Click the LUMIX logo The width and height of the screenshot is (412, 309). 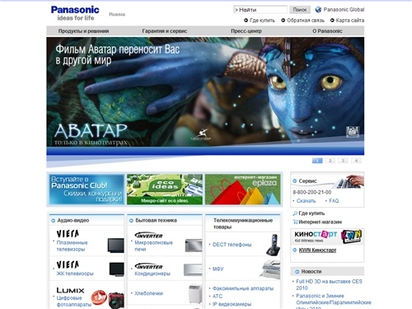point(70,290)
